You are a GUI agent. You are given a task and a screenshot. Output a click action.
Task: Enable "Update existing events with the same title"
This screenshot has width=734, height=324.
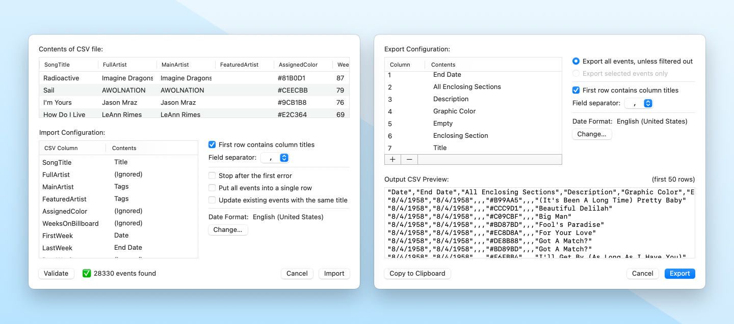[x=213, y=200]
